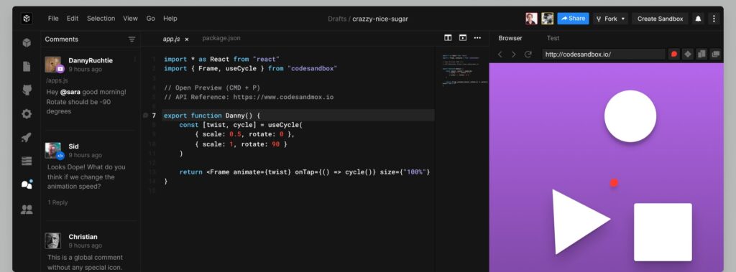The width and height of the screenshot is (736, 272).
Task: Click the preview URL address field
Action: [604, 55]
